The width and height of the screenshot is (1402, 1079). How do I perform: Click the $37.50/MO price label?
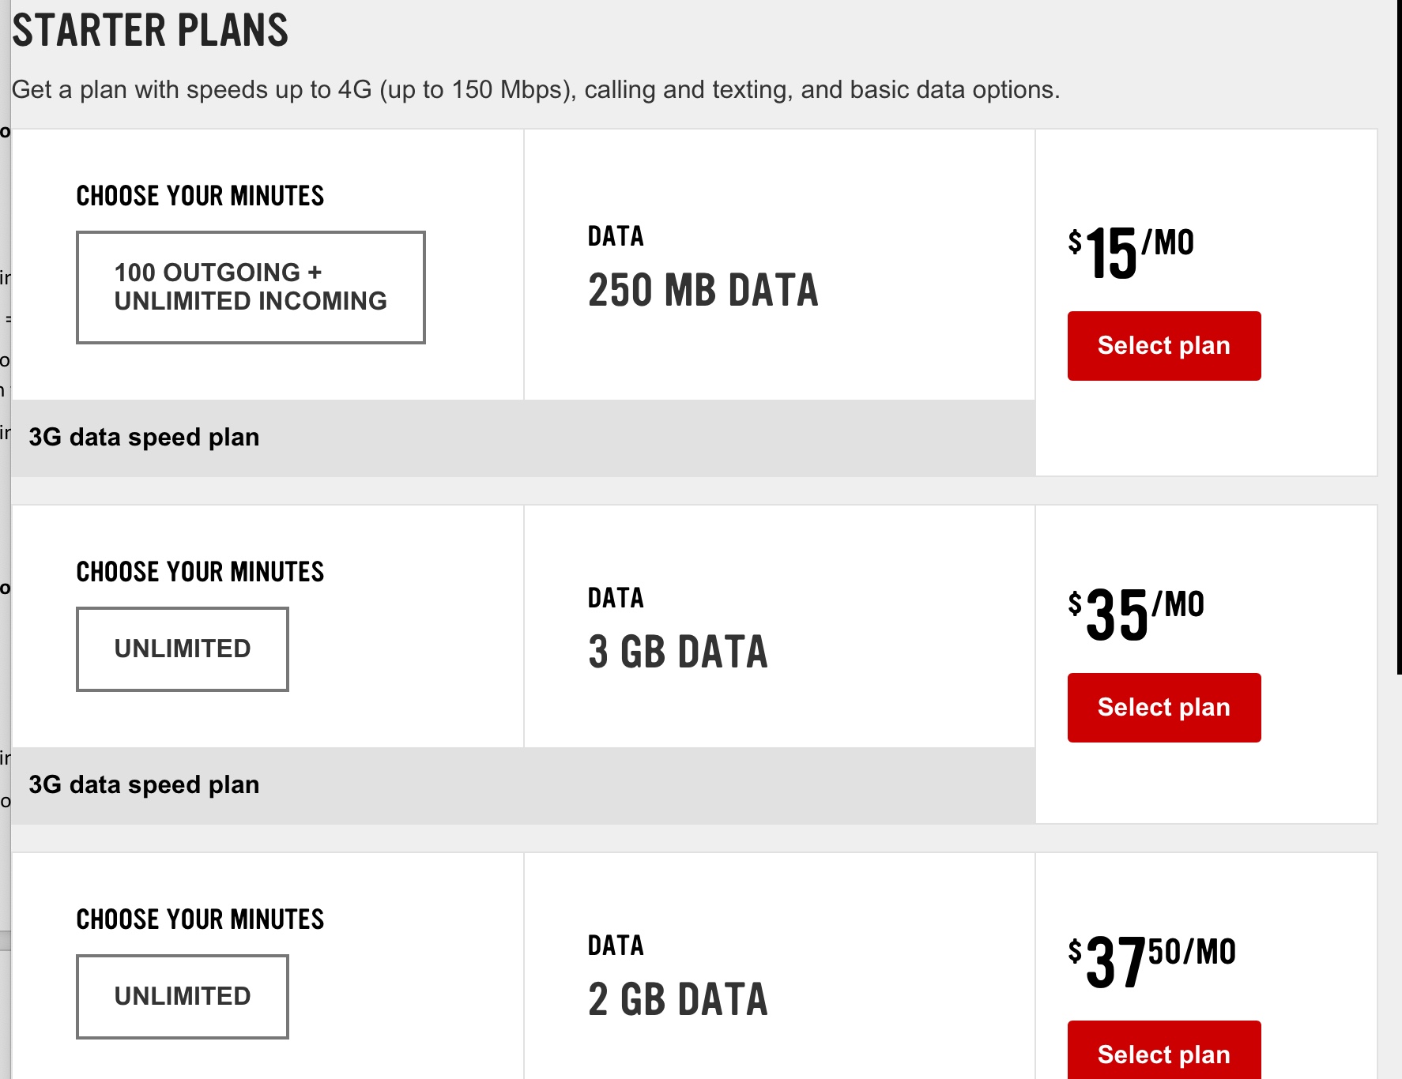point(1151,961)
